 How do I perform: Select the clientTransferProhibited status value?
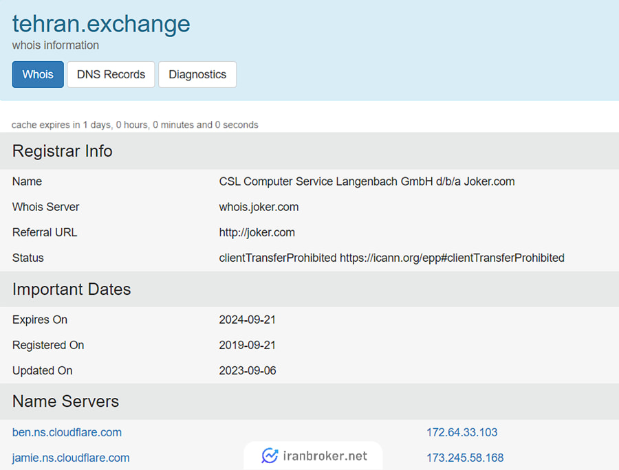pos(391,258)
